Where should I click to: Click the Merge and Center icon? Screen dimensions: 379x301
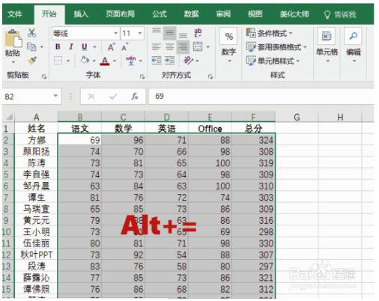(198, 46)
